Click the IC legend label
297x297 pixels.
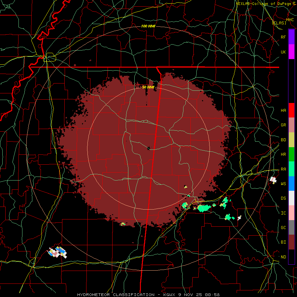(283, 213)
